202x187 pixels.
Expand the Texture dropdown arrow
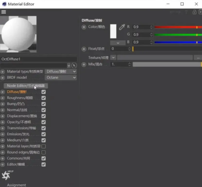pos(113,58)
